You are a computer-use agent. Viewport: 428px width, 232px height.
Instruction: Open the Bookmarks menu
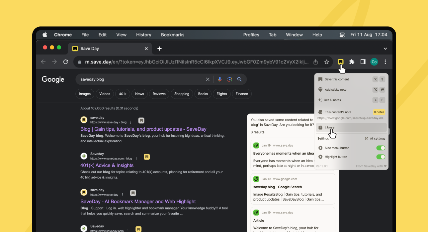pyautogui.click(x=173, y=35)
